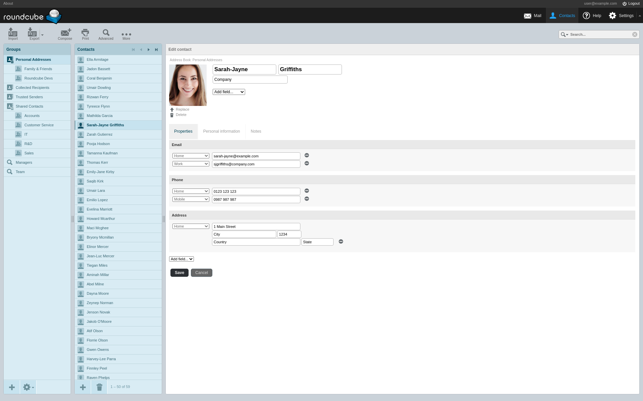
Task: Change the address type dropdown
Action: click(x=191, y=226)
